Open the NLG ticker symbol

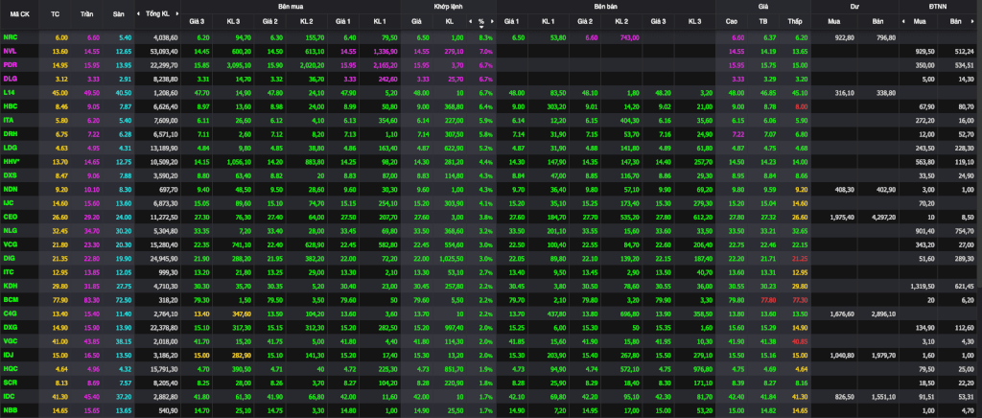pyautogui.click(x=10, y=230)
